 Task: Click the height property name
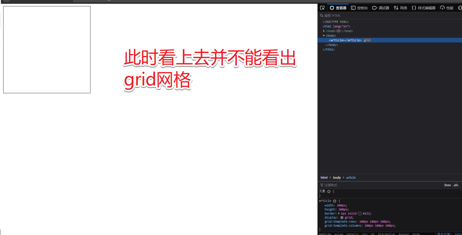pos(330,210)
